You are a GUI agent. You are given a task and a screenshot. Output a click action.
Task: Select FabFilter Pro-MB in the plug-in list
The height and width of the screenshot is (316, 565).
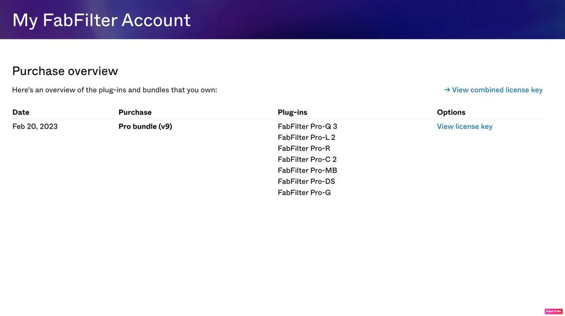pyautogui.click(x=307, y=170)
